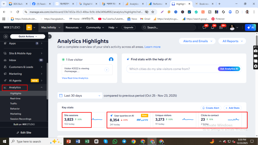This screenshot has height=145, width=258.
Task: Click the Wix Search field
Action: pyautogui.click(x=169, y=27)
